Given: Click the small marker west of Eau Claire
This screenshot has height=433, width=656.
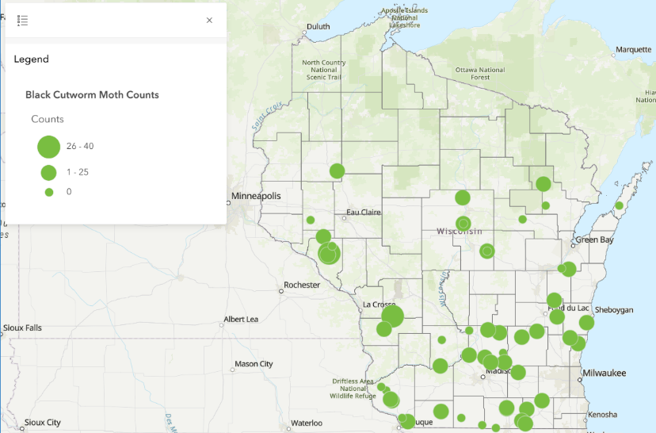Looking at the screenshot, I should (x=311, y=220).
